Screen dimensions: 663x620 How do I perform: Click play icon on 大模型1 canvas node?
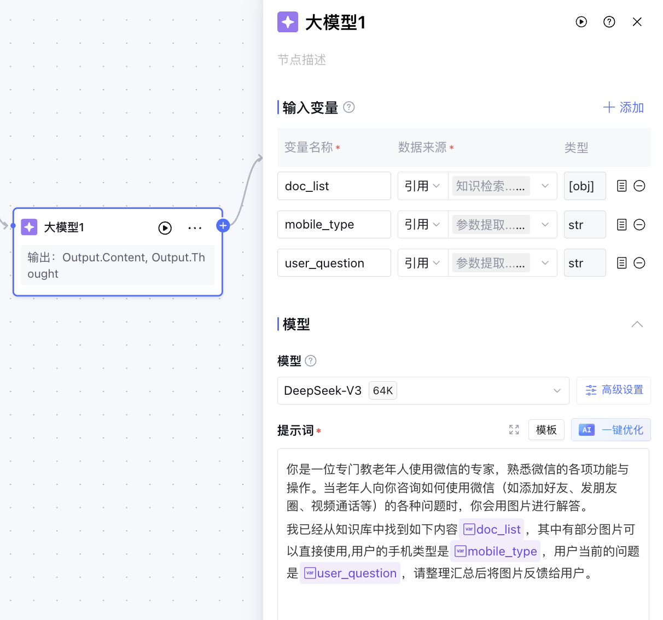165,228
